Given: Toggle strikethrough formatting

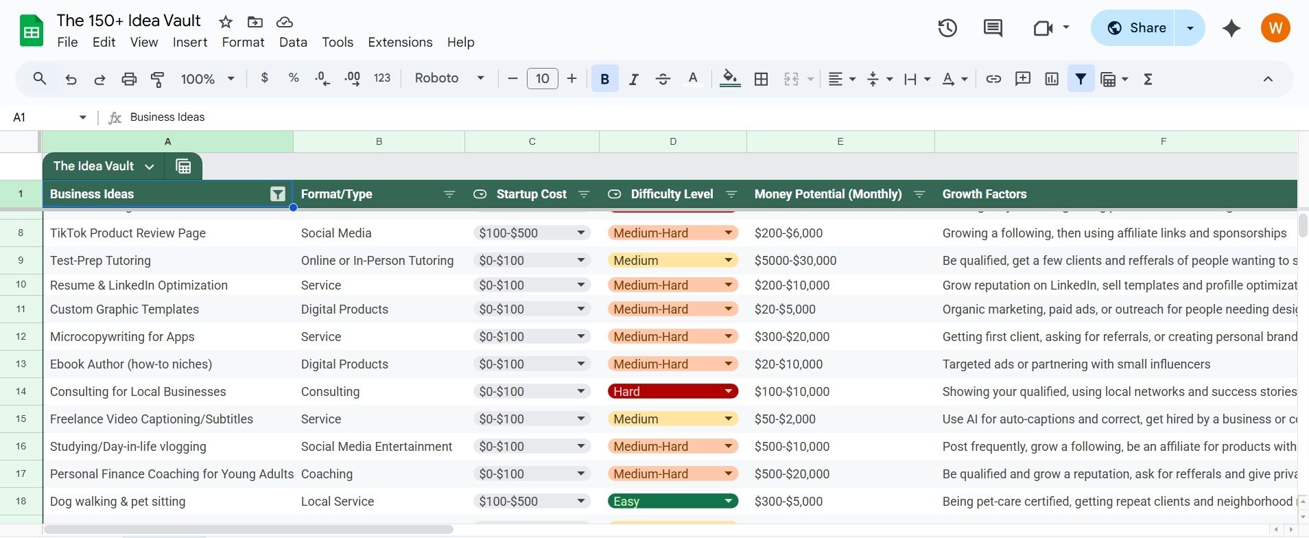Looking at the screenshot, I should tap(663, 79).
